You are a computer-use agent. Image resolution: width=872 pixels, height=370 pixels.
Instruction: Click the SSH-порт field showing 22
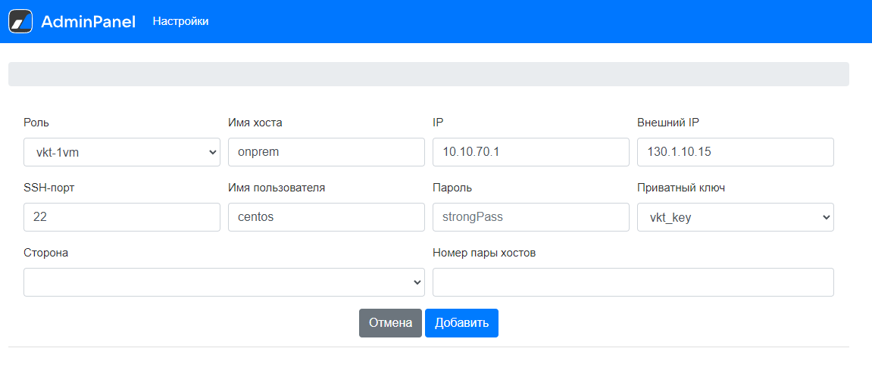121,217
